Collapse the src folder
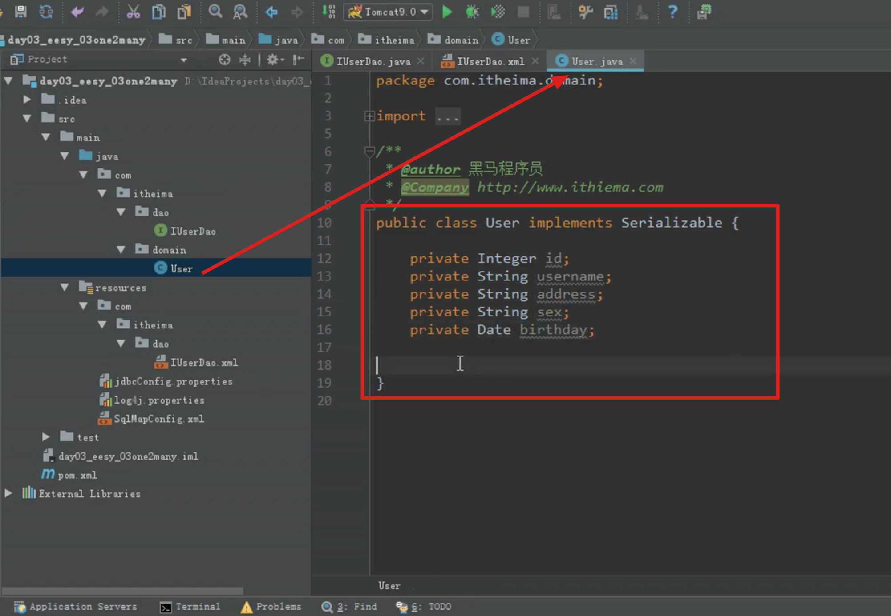 27,118
